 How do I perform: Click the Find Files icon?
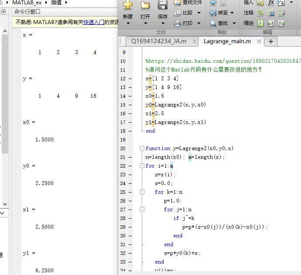click(178, 3)
